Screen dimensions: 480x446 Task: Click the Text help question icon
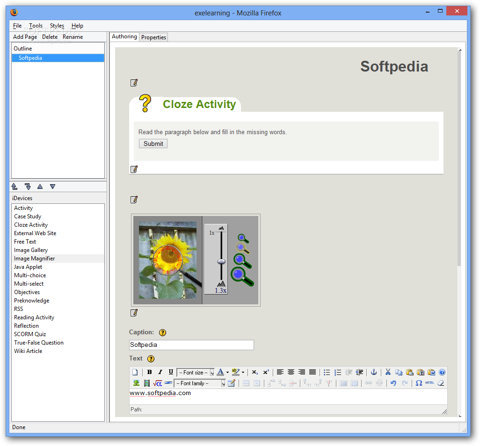[151, 359]
